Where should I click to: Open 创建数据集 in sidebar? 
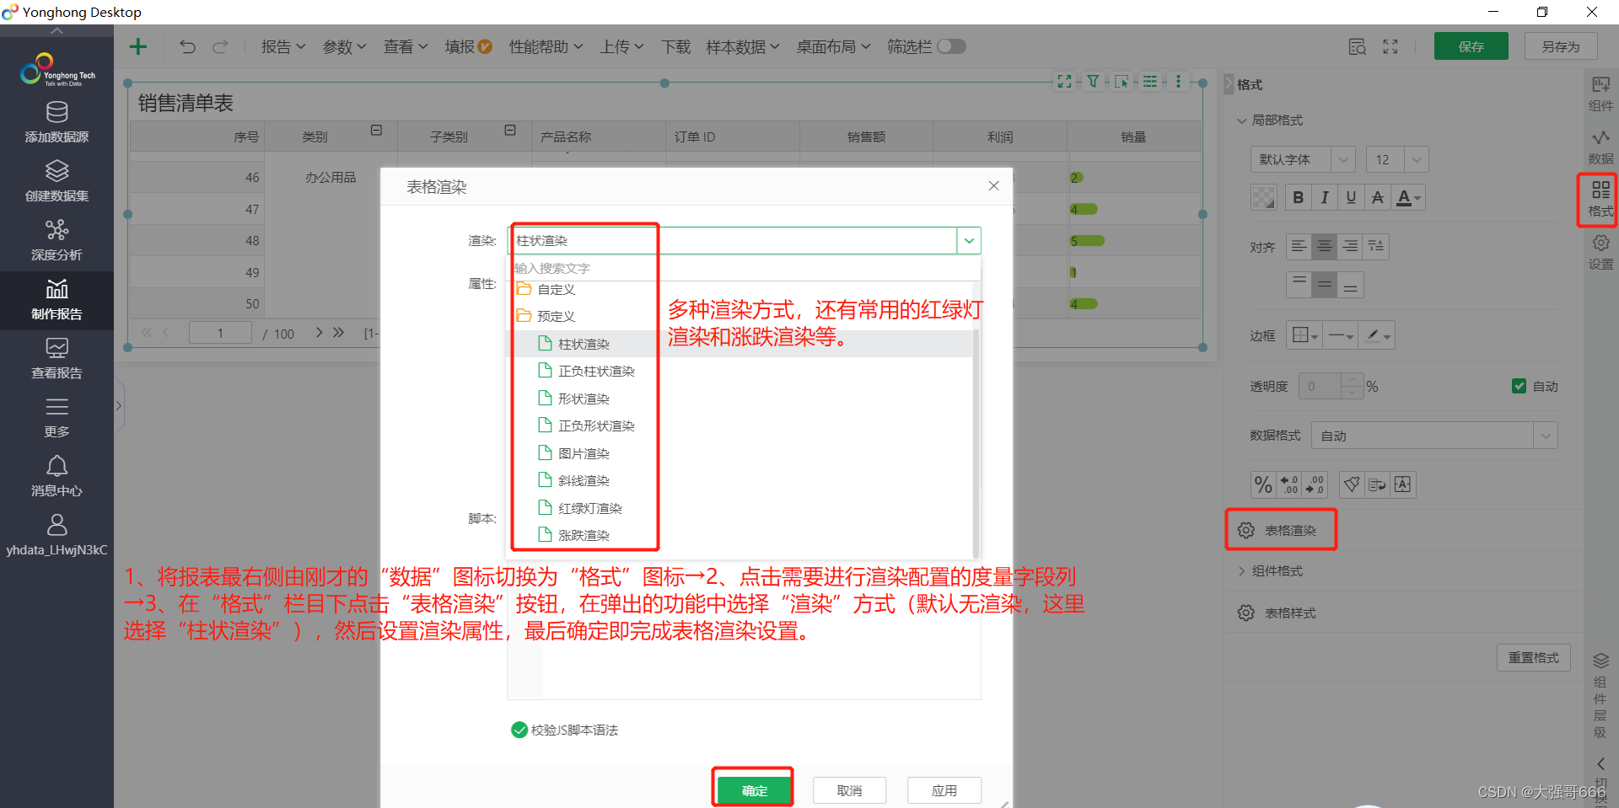(56, 181)
